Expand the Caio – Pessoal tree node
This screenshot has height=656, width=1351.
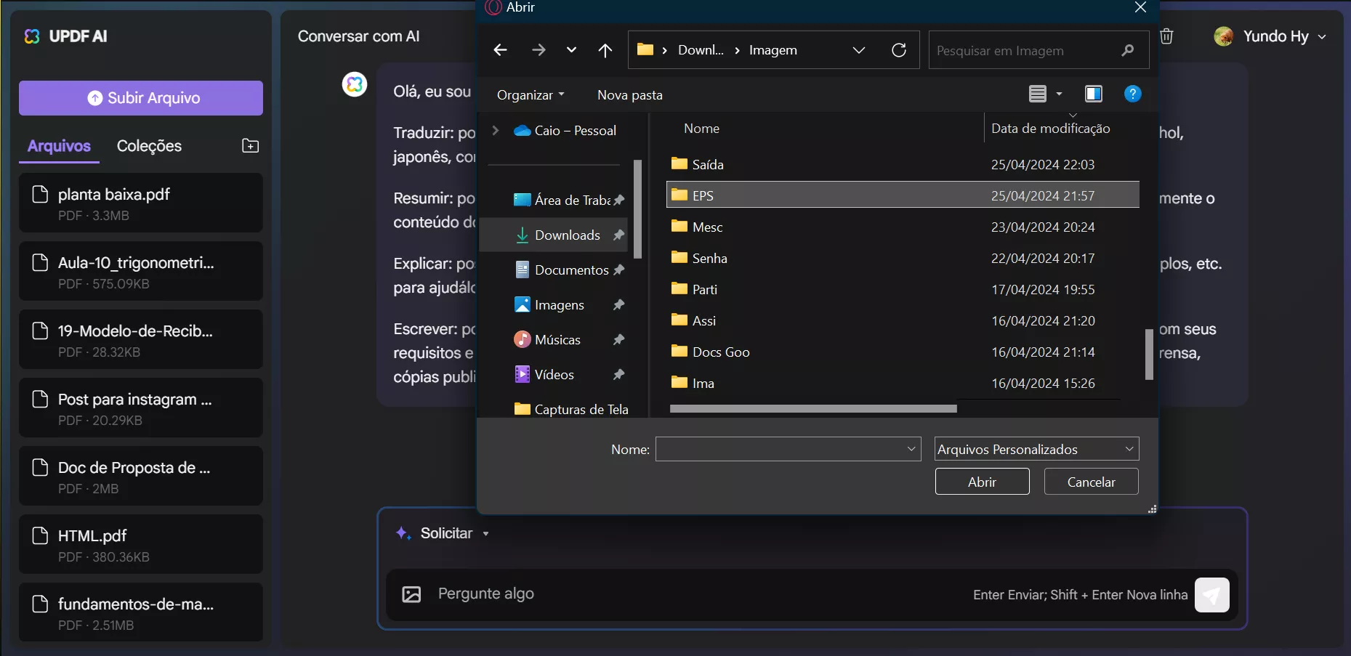[496, 131]
